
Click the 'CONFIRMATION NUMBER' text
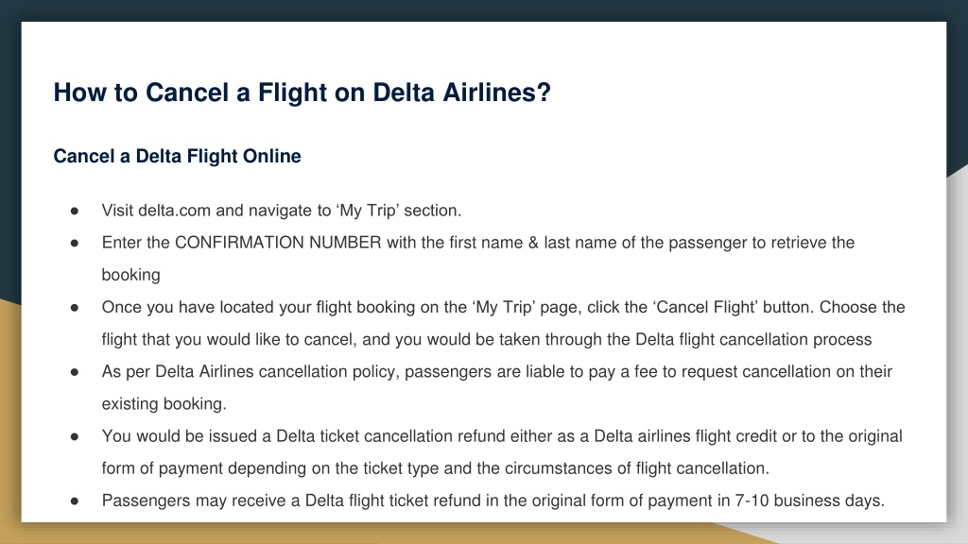278,243
